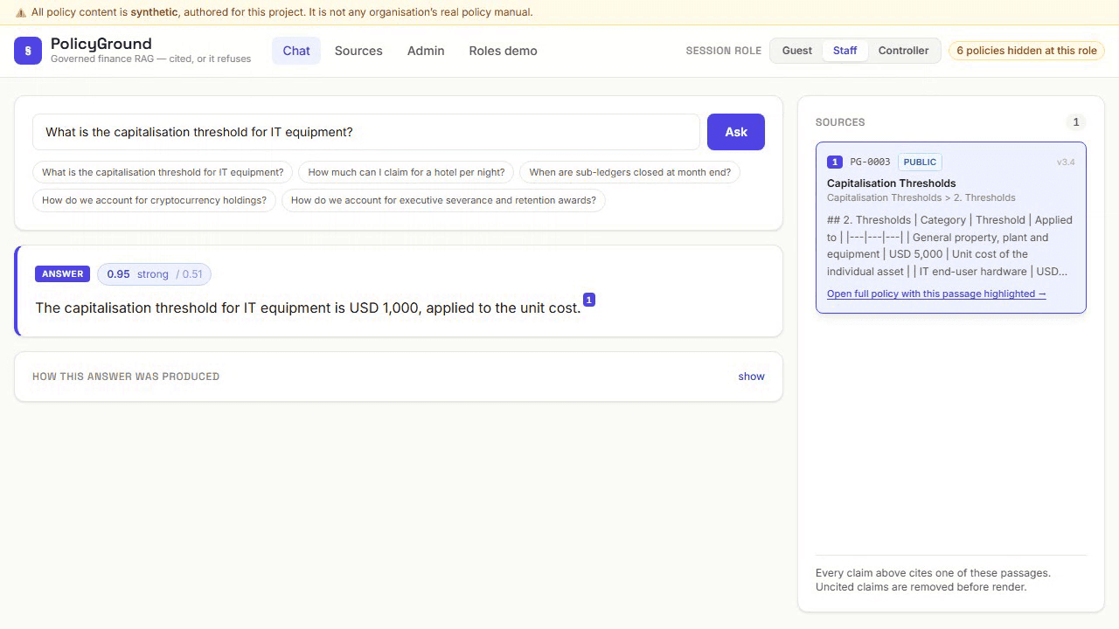
Task: Click the PUBLIC tag on the source card
Action: tap(920, 162)
